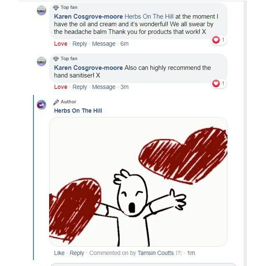This screenshot has width=266, height=266.
Task: Reply to the headache balm comment
Action: point(80,44)
